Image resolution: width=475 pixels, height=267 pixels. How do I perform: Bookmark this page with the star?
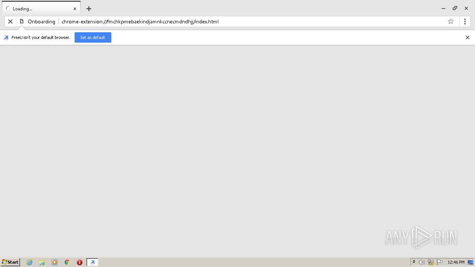click(x=451, y=22)
